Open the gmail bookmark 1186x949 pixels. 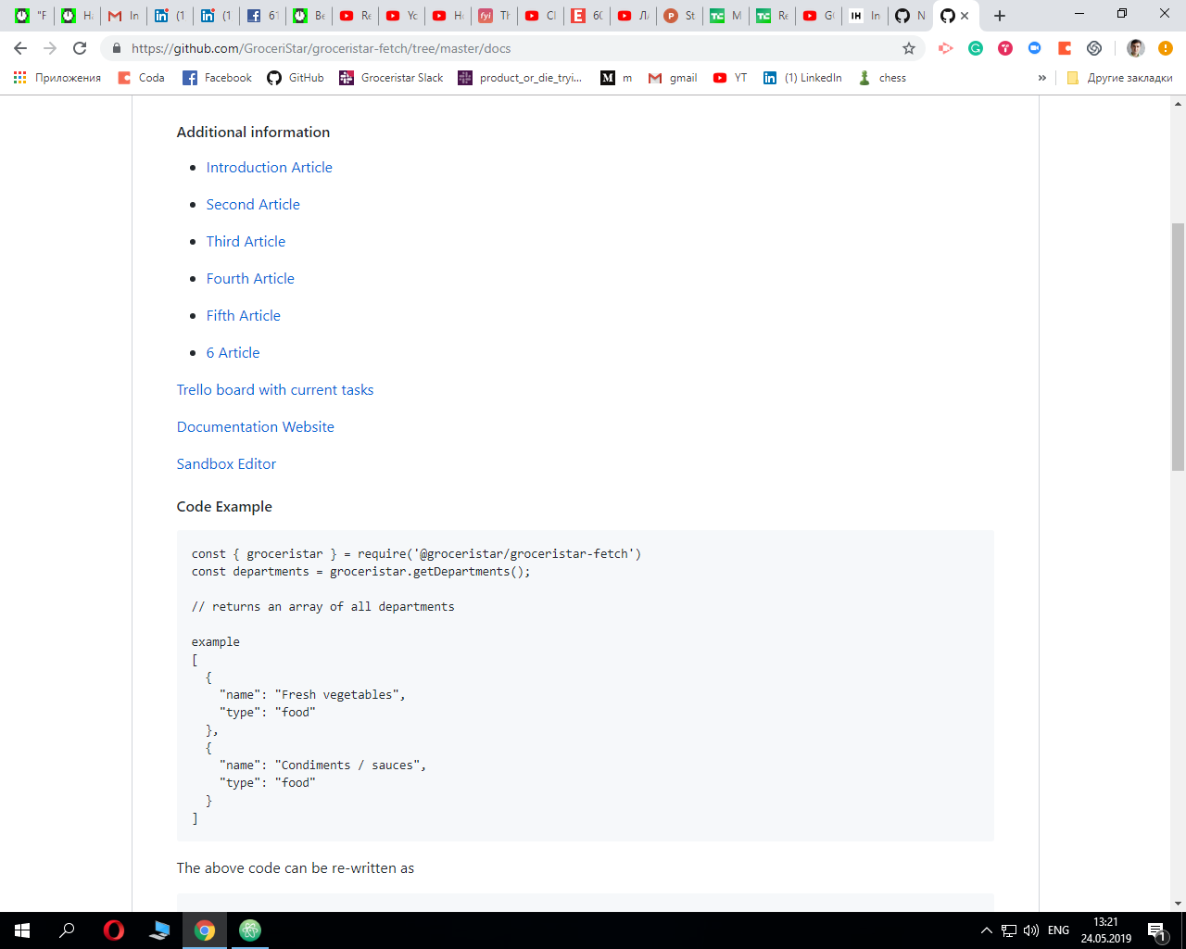pos(673,78)
